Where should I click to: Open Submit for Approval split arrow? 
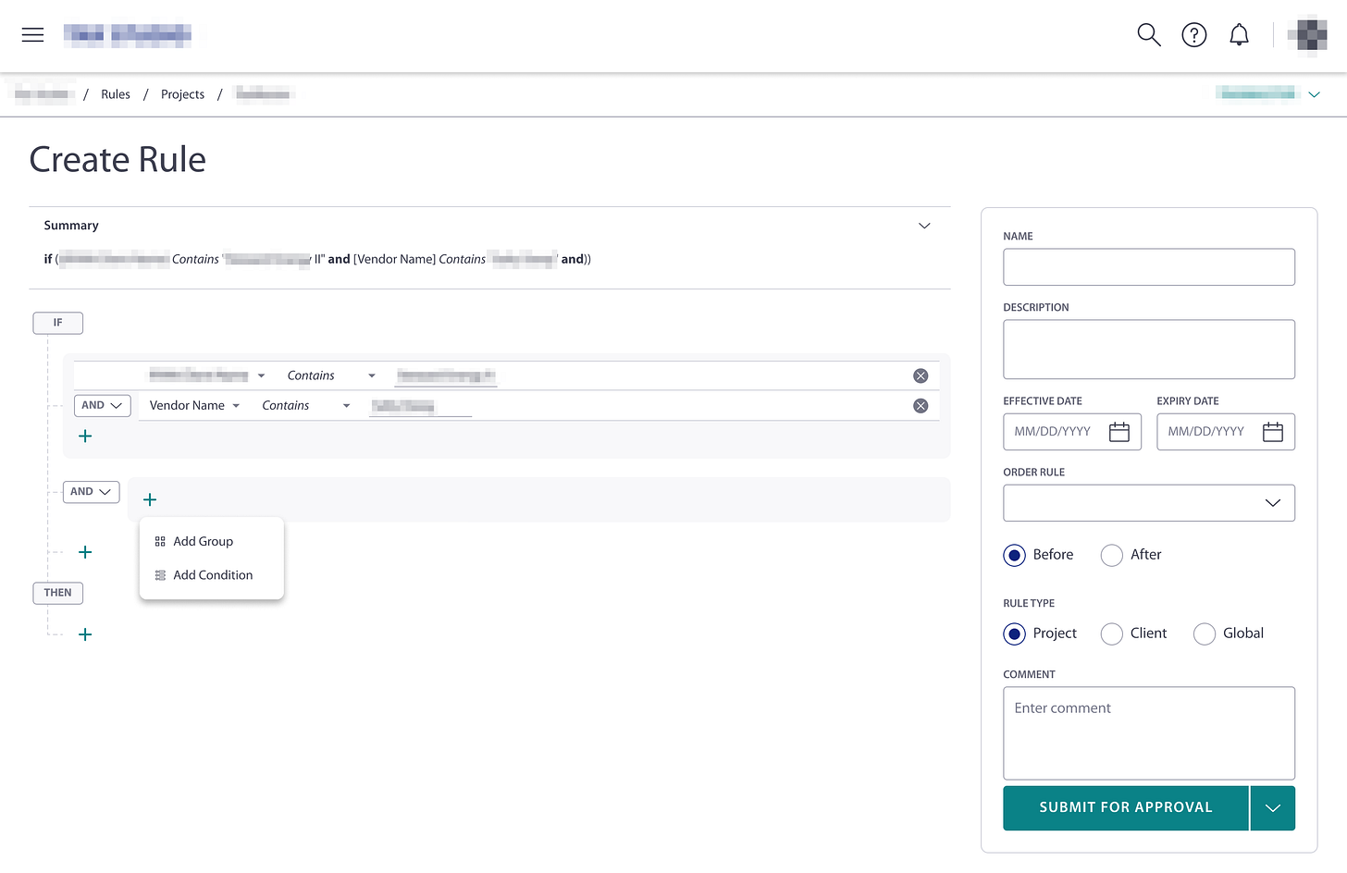coord(1273,808)
